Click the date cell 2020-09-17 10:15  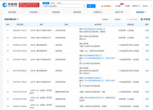[20, 30]
